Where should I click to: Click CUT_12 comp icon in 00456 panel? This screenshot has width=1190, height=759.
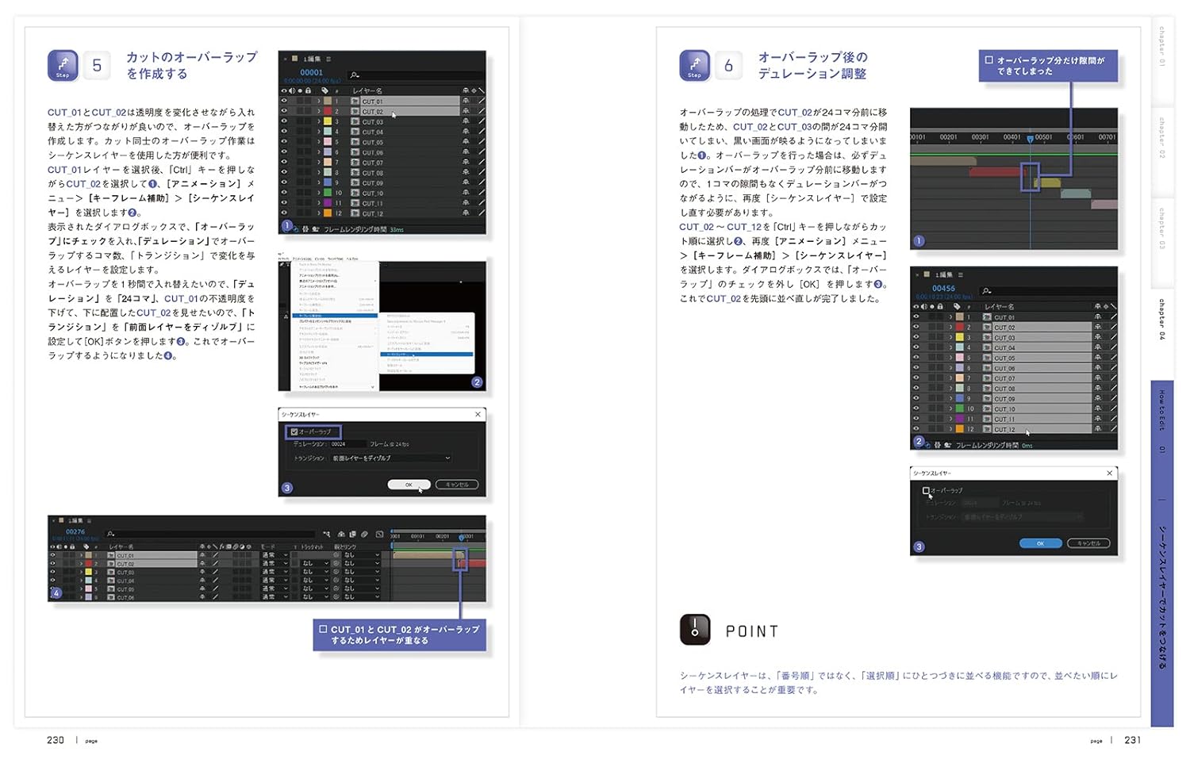987,430
